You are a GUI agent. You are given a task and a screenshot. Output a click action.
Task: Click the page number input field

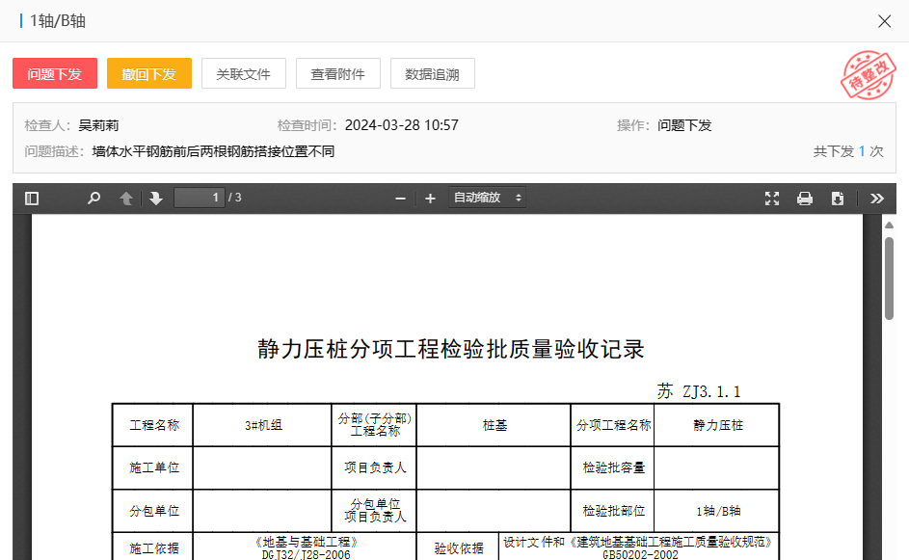click(x=200, y=198)
